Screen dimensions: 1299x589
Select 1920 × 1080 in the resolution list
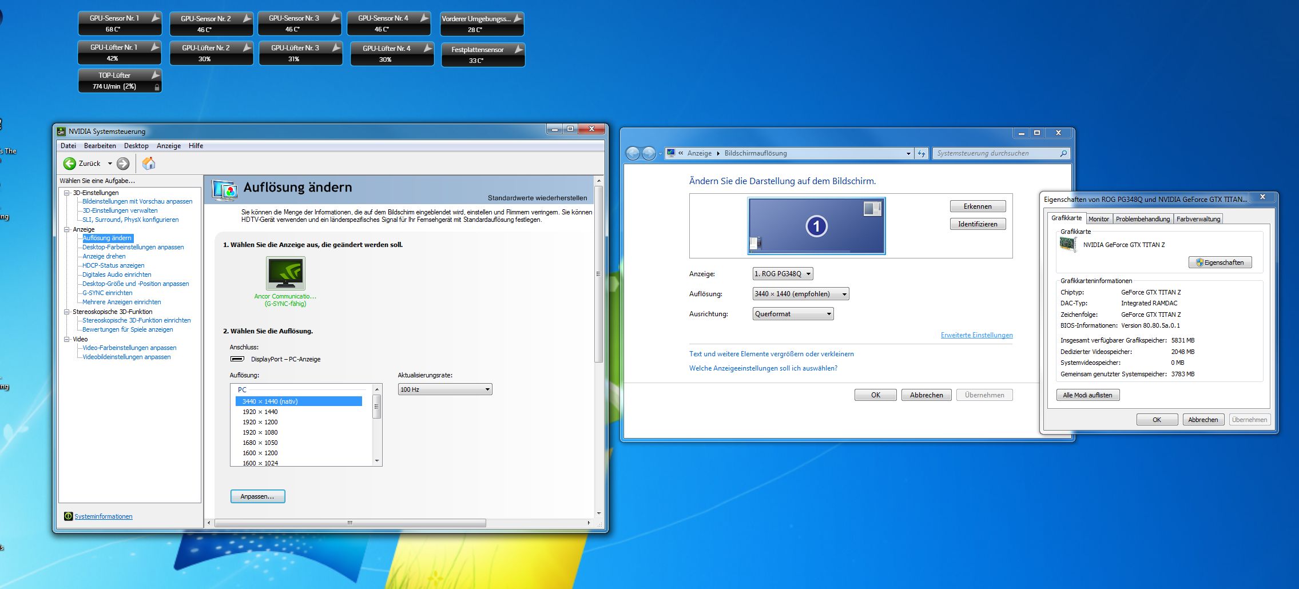point(260,432)
